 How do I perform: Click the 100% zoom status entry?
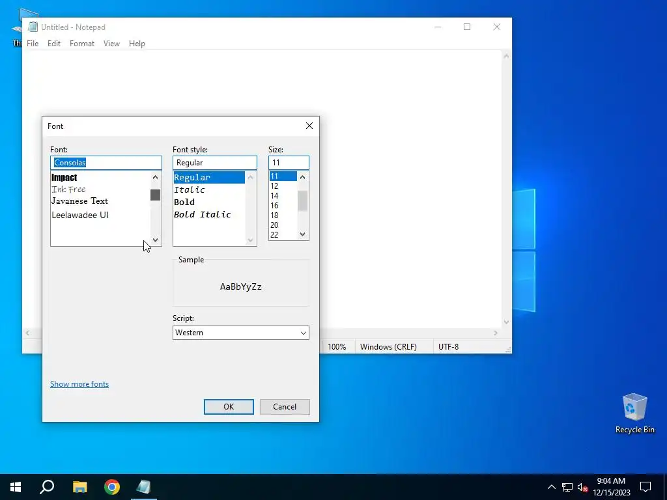(x=337, y=346)
